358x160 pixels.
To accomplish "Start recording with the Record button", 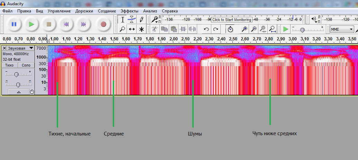I will pos(103,24).
